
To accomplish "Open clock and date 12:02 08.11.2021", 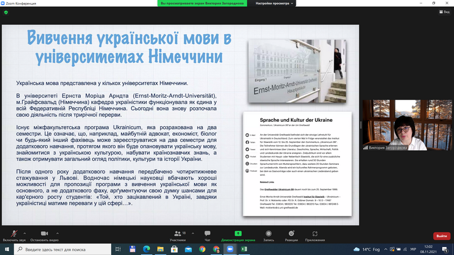I will point(428,249).
